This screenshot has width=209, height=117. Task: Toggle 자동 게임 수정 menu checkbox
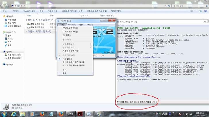[x=59, y=55]
